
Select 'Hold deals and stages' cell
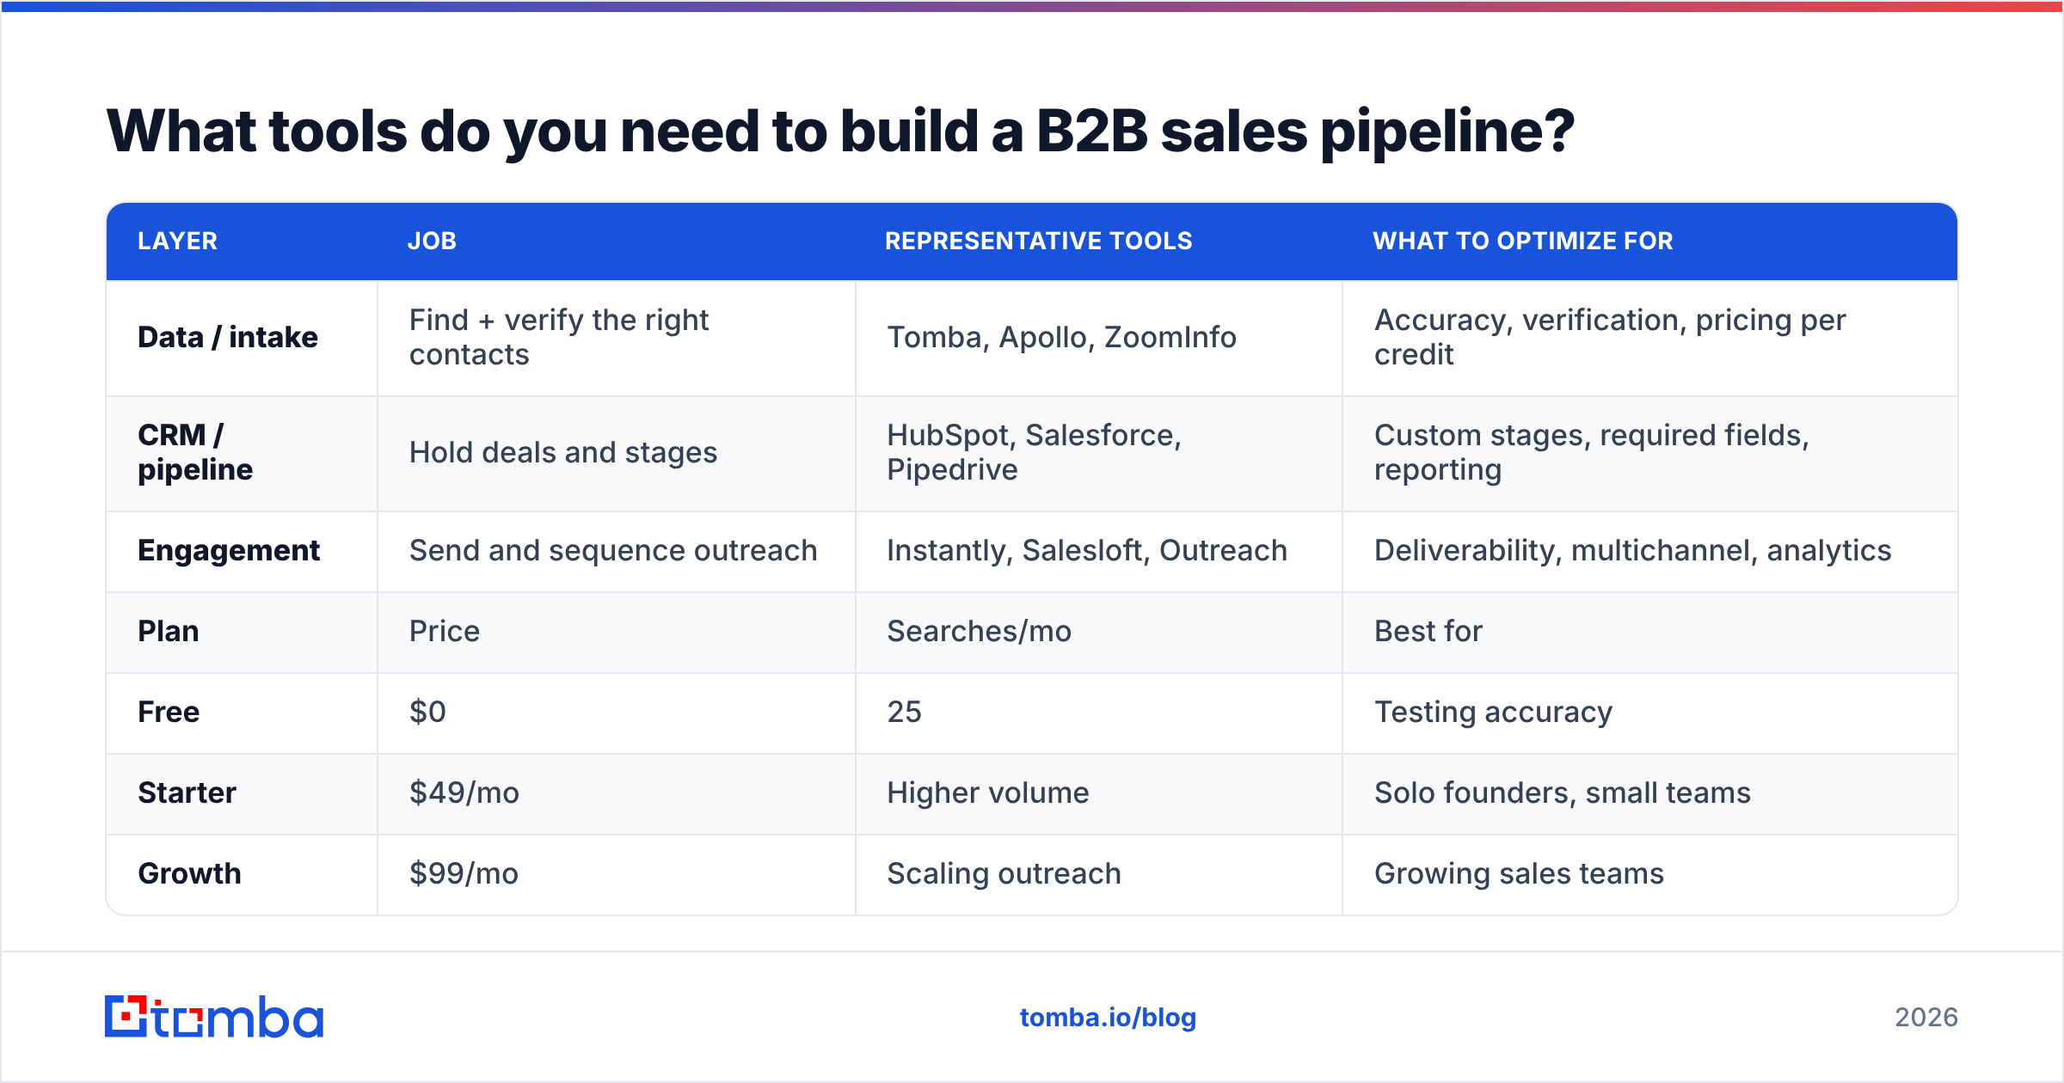click(x=617, y=453)
